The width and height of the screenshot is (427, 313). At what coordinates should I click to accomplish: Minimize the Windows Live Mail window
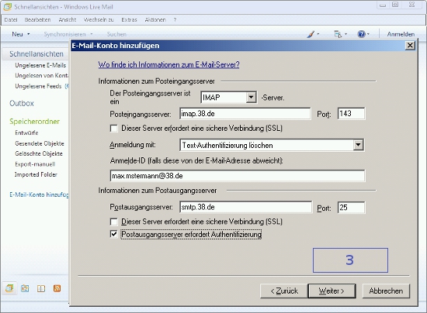tap(383, 5)
